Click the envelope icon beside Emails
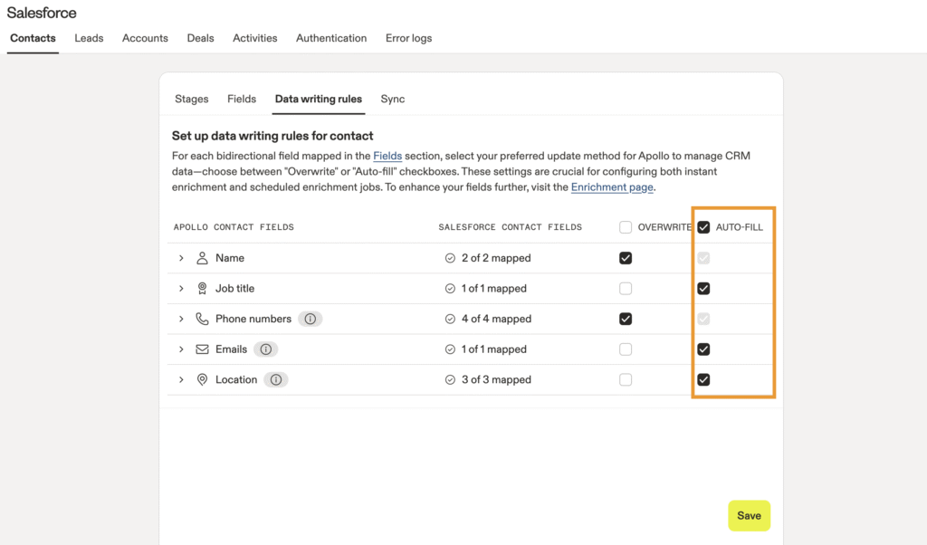This screenshot has height=545, width=927. click(202, 349)
